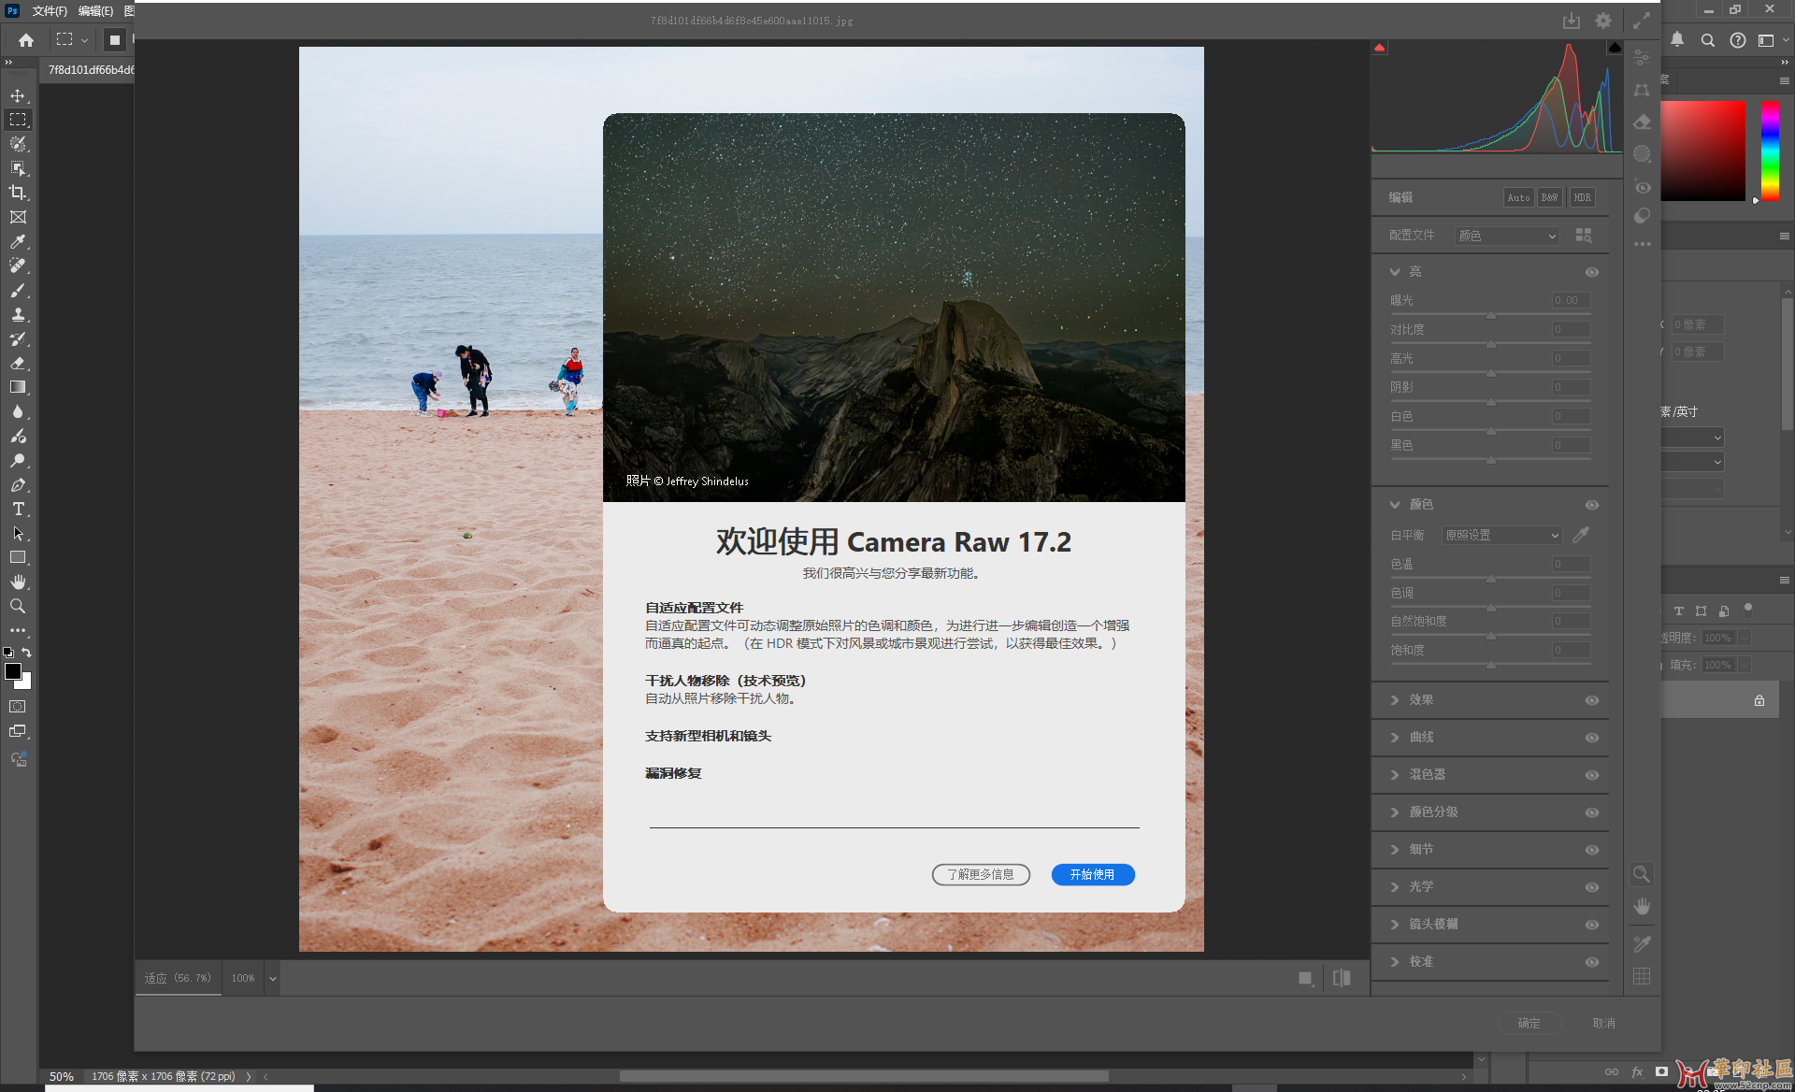Open the 配置文件 profile dropdown

(1507, 236)
